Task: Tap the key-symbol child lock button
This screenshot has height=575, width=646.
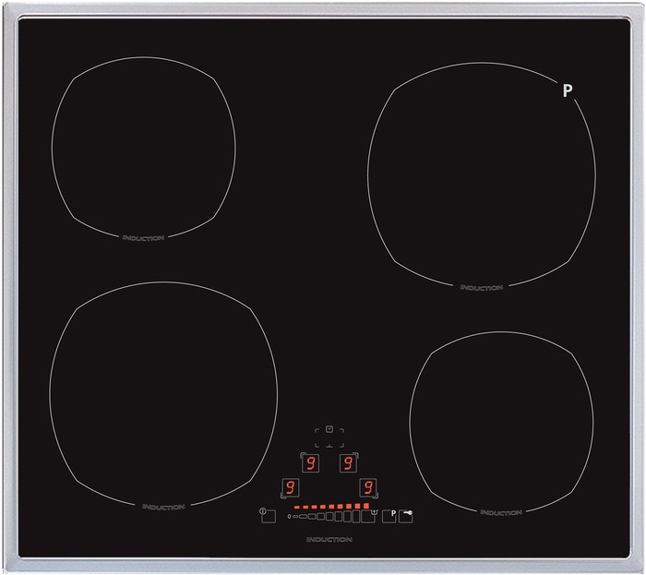Action: pos(406,517)
